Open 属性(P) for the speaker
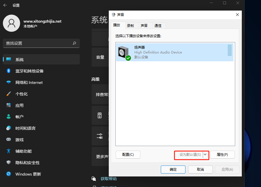Image resolution: width=261 pixels, height=187 pixels. 223,155
